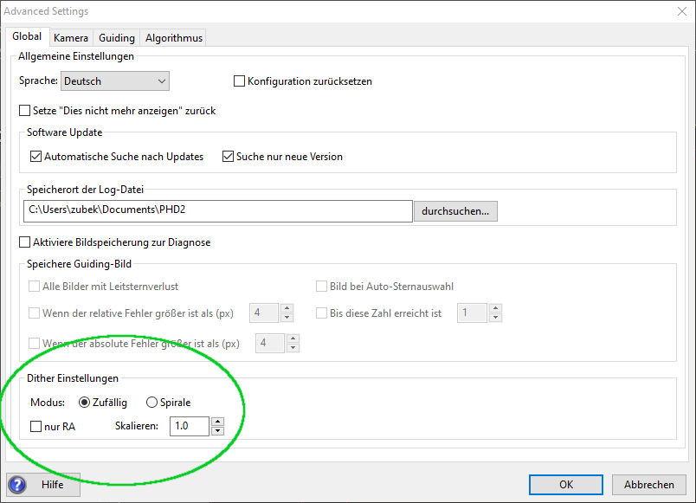Open the Sprache language dropdown

(x=115, y=81)
